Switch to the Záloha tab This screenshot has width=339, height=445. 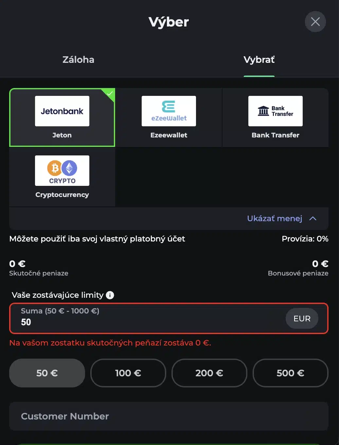79,60
